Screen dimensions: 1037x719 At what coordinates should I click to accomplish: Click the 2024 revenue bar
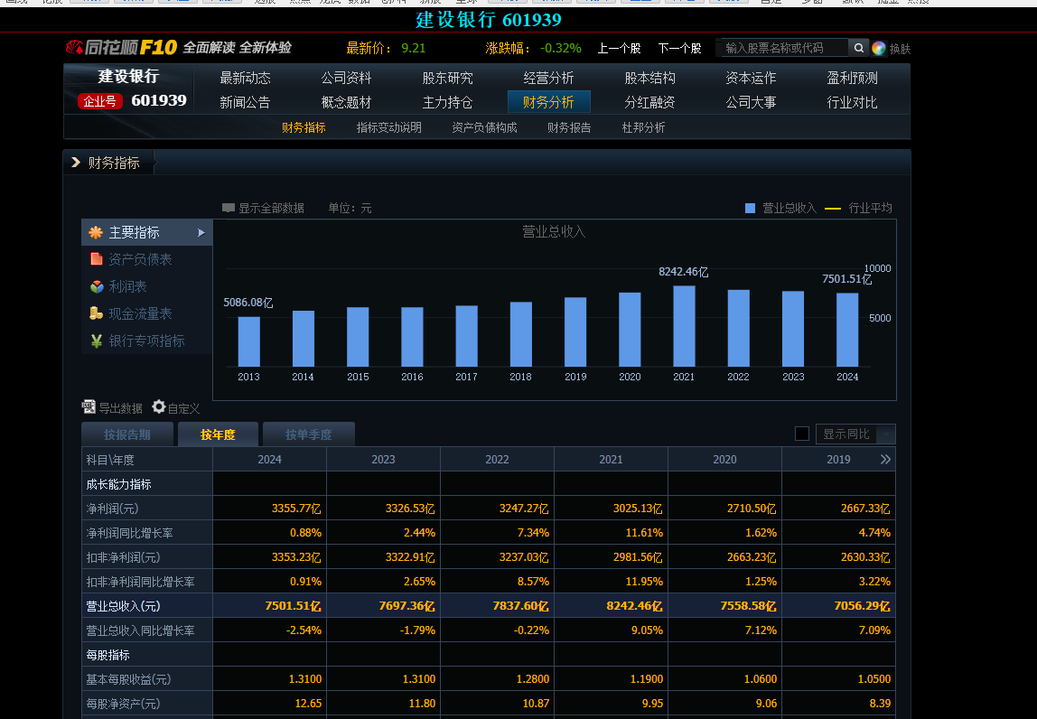click(847, 330)
